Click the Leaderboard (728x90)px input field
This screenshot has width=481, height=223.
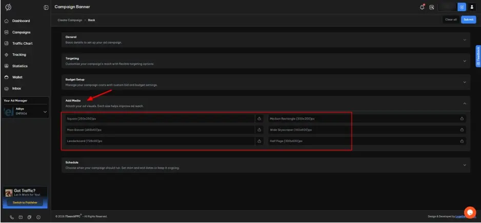pyautogui.click(x=160, y=141)
